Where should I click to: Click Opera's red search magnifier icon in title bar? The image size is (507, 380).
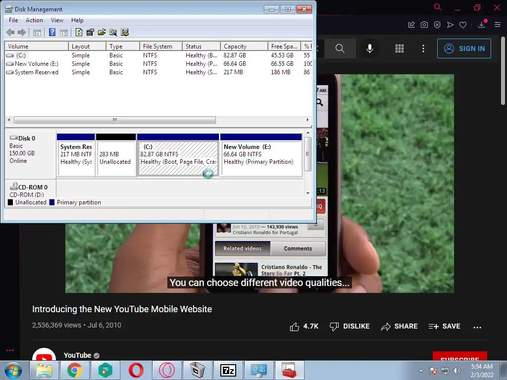(438, 7)
